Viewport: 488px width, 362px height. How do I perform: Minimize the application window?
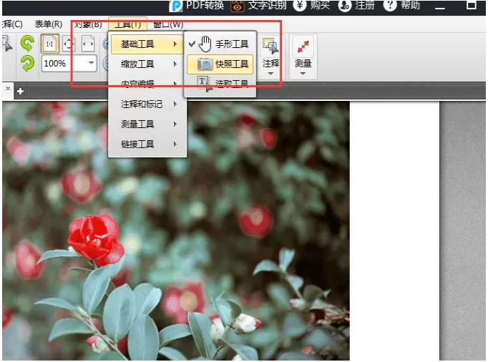click(x=440, y=7)
